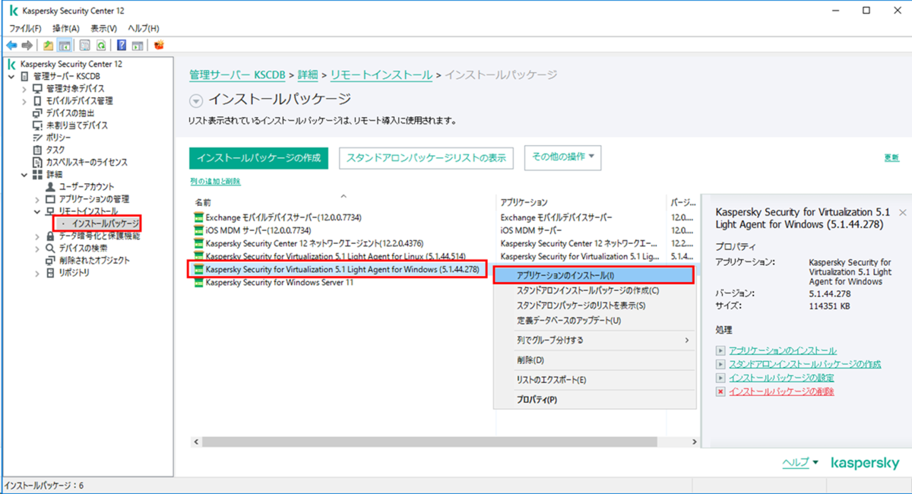
Task: Click the refresh icon in the toolbar
Action: (x=101, y=44)
